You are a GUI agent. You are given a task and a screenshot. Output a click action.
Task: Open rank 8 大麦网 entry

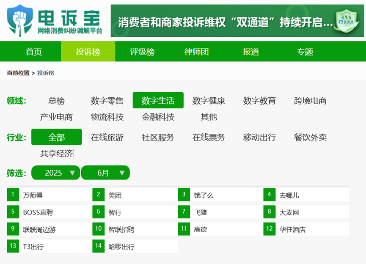(x=306, y=212)
